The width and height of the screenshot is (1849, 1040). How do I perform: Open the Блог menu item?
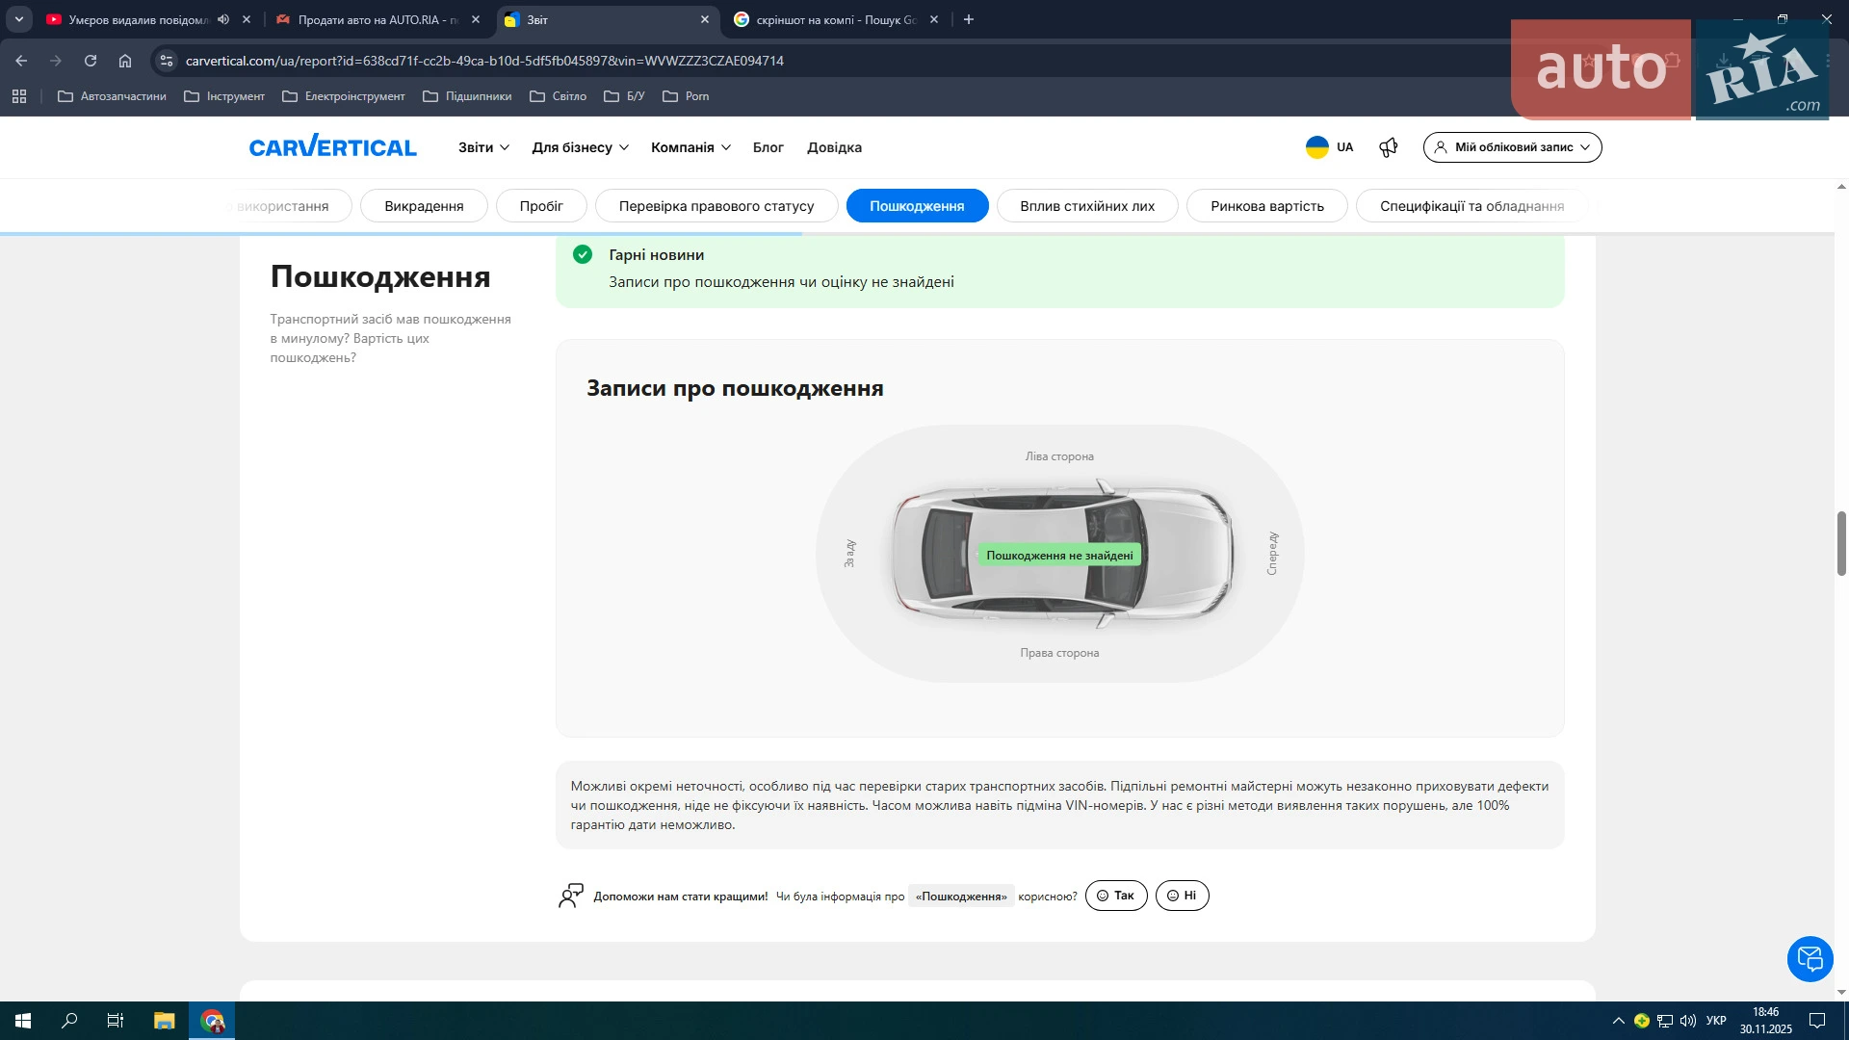(768, 147)
